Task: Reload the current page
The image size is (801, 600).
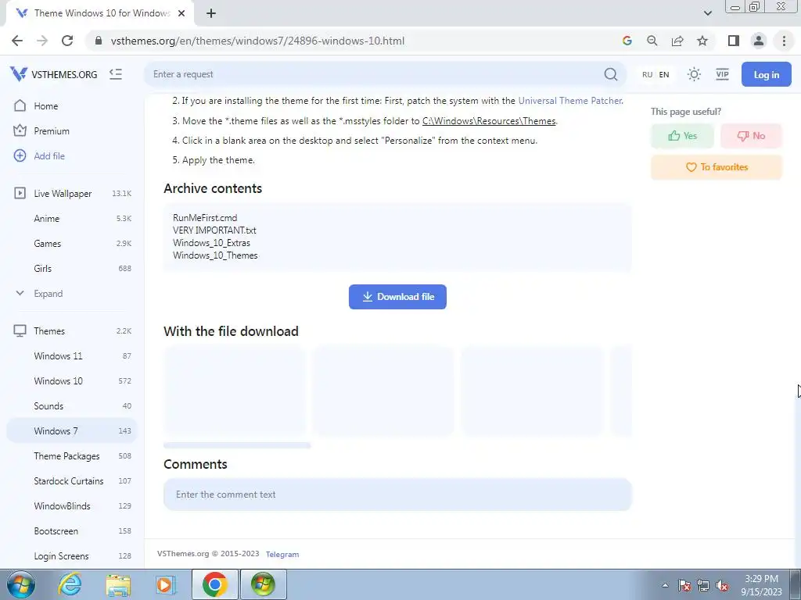Action: pyautogui.click(x=67, y=41)
